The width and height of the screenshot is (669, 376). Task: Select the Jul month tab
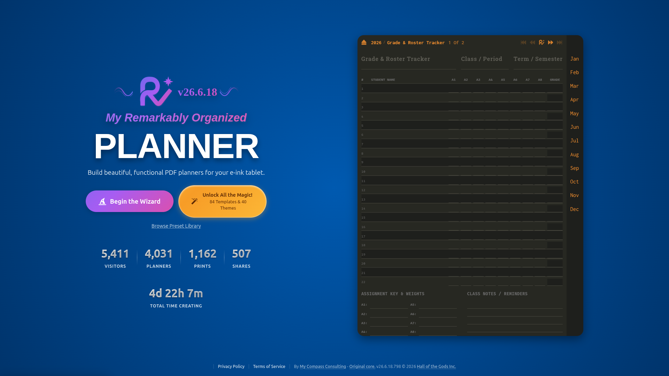pyautogui.click(x=575, y=141)
